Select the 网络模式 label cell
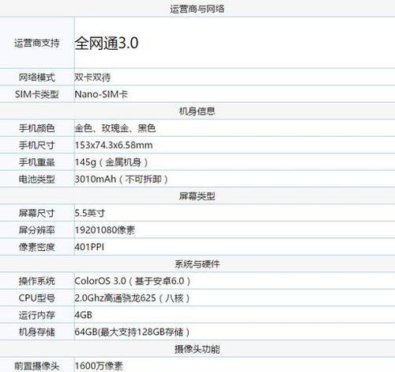The width and height of the screenshot is (395, 372). coord(37,78)
